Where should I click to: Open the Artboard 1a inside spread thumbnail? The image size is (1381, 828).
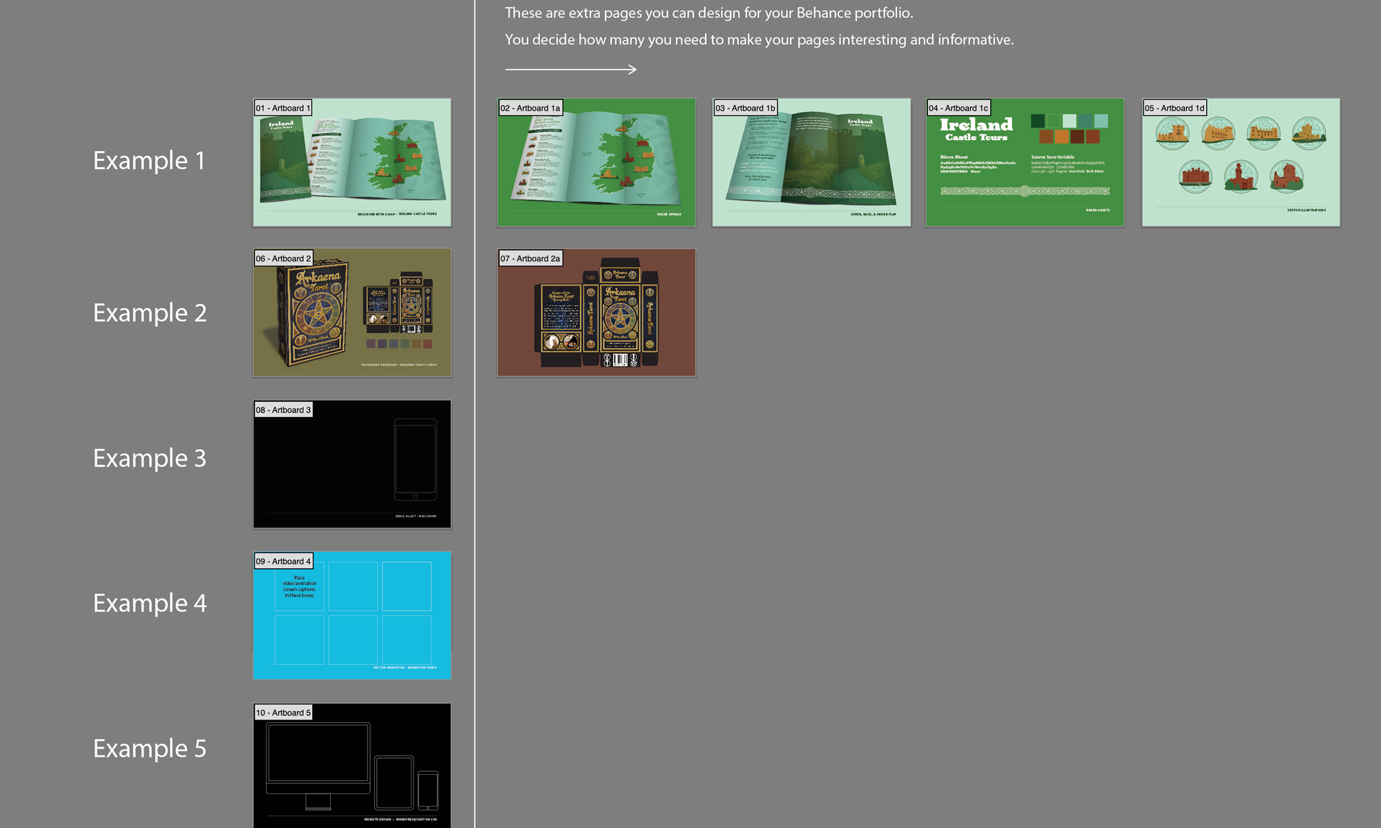596,162
